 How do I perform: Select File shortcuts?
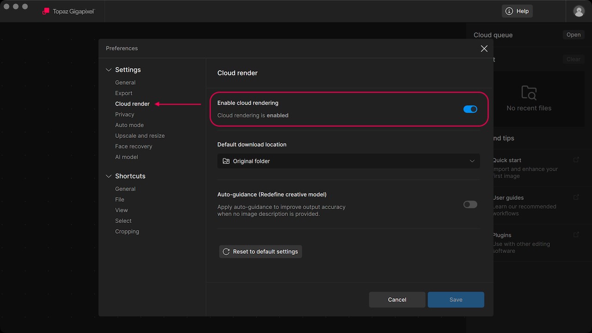pos(120,199)
